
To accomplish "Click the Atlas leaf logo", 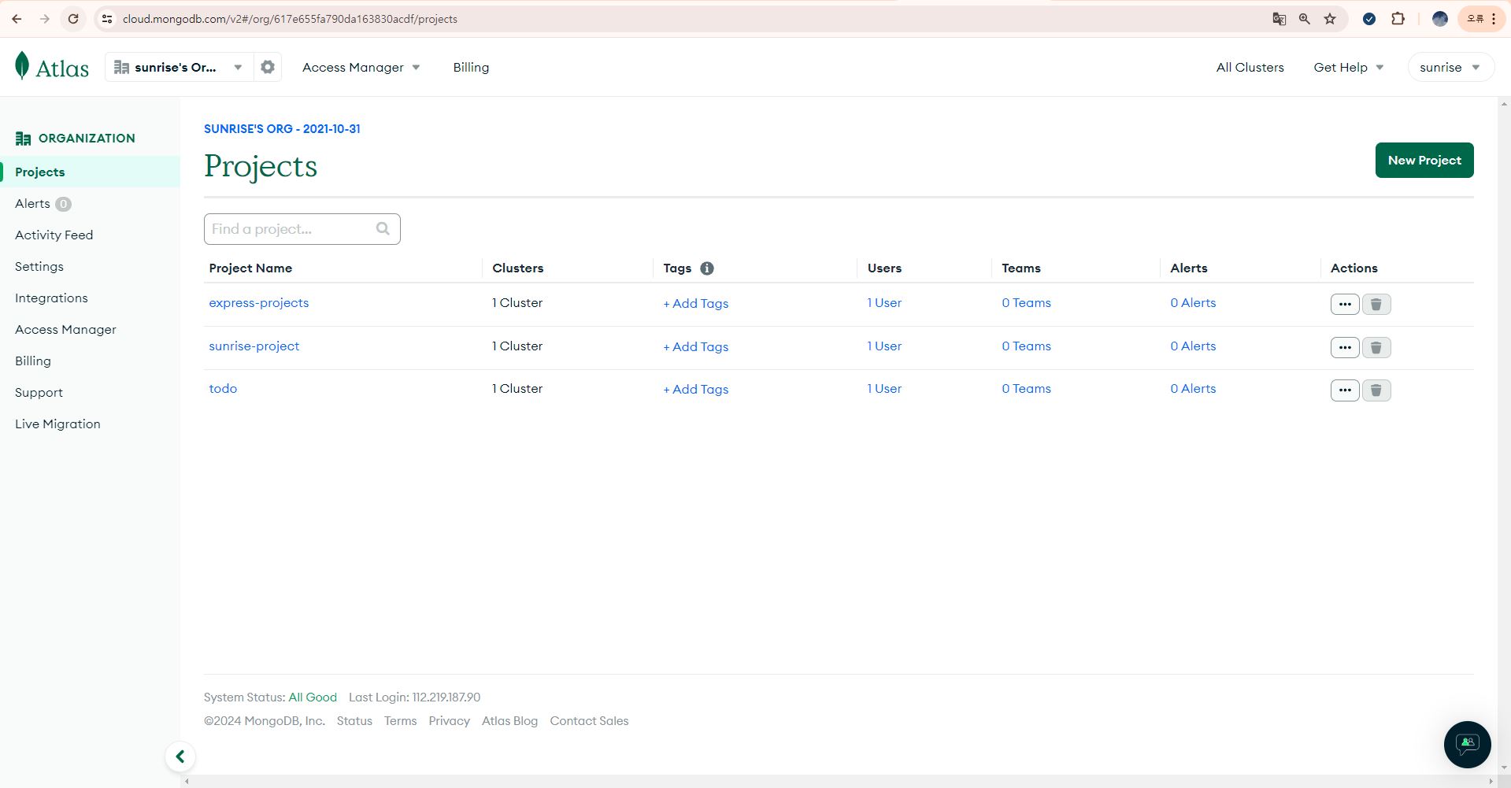I will click(22, 66).
